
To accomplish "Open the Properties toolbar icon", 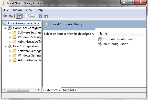I will (27, 16).
